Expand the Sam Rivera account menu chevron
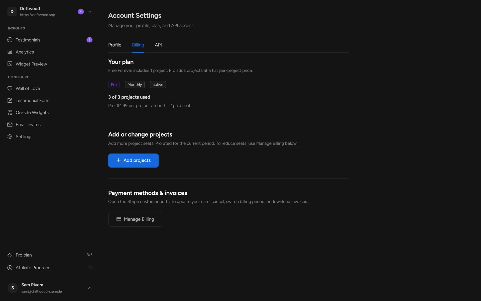The image size is (481, 301). pyautogui.click(x=90, y=288)
